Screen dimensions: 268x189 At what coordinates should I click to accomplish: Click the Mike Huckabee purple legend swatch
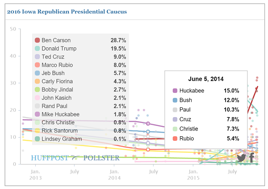37,114
